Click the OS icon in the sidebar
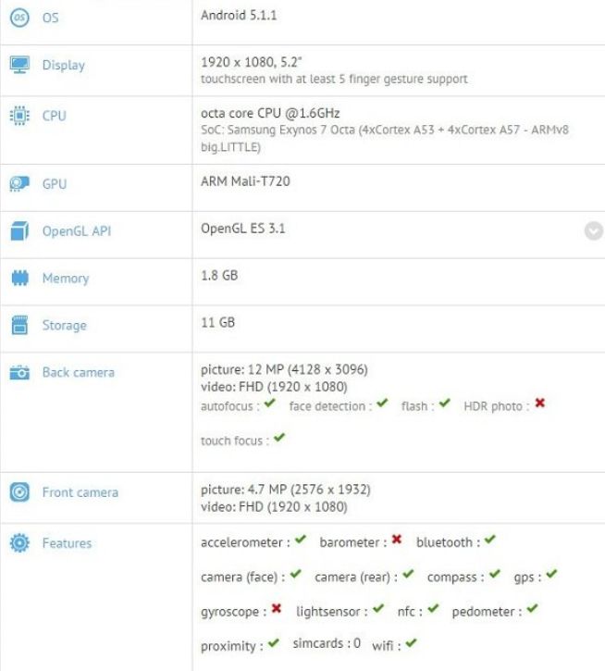 click(x=19, y=18)
